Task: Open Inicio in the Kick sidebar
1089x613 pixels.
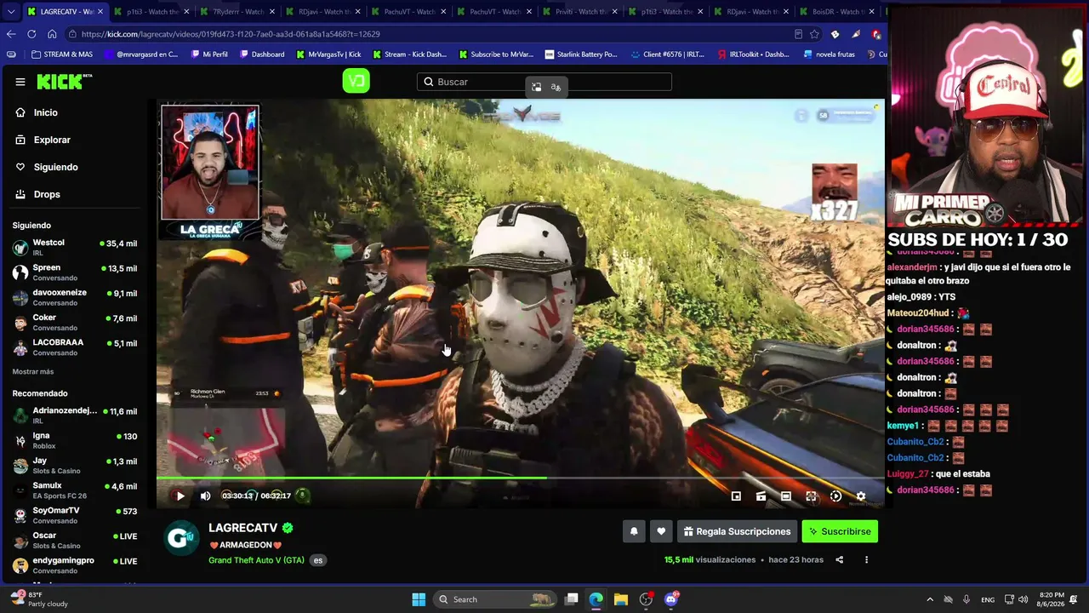Action: click(46, 112)
